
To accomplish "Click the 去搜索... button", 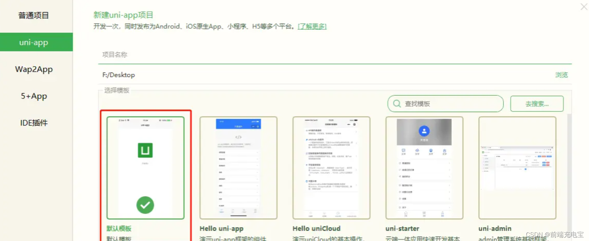I will tap(537, 104).
